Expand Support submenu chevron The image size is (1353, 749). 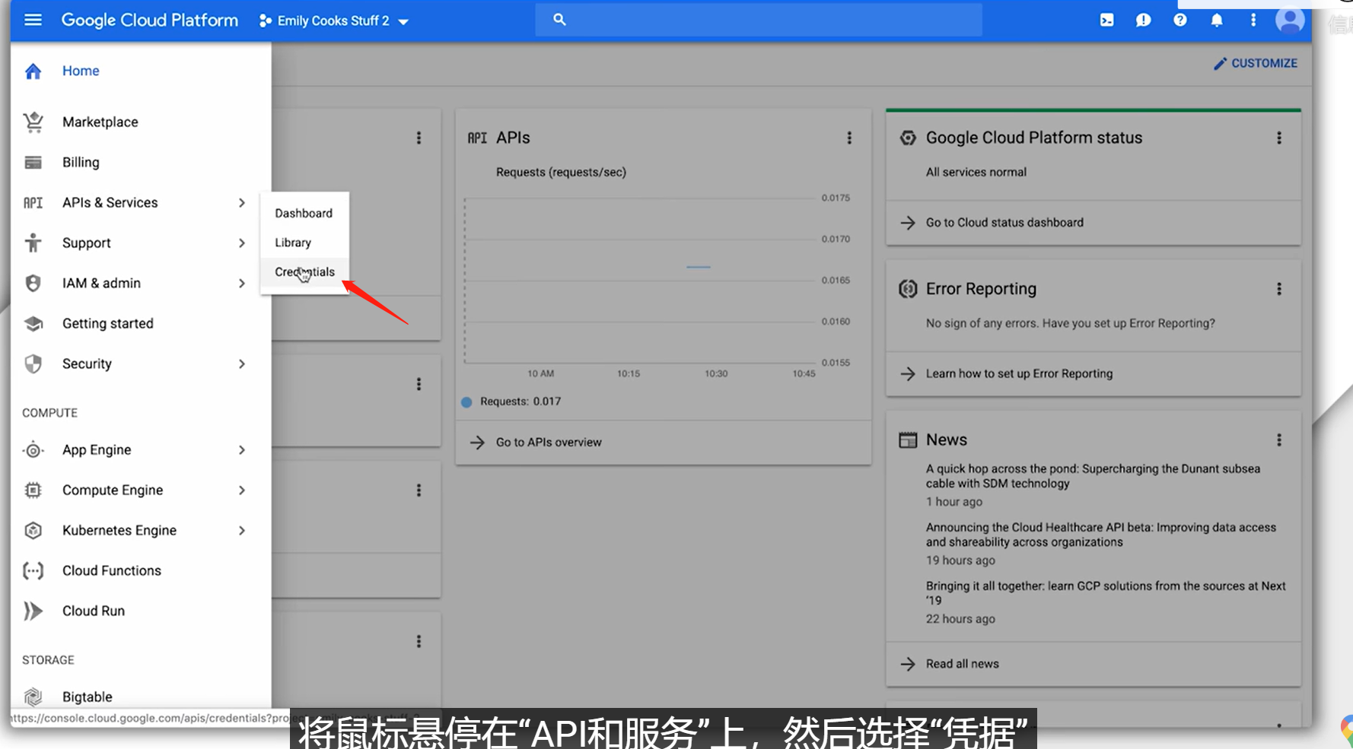coord(242,243)
